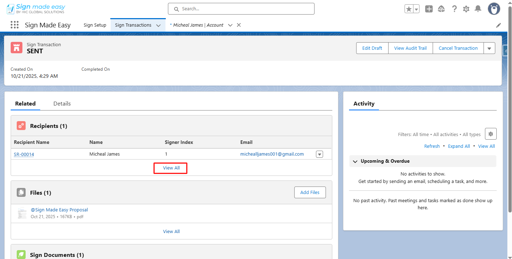Collapse the Upcoming & Overdue section
Image resolution: width=512 pixels, height=259 pixels.
click(x=355, y=161)
